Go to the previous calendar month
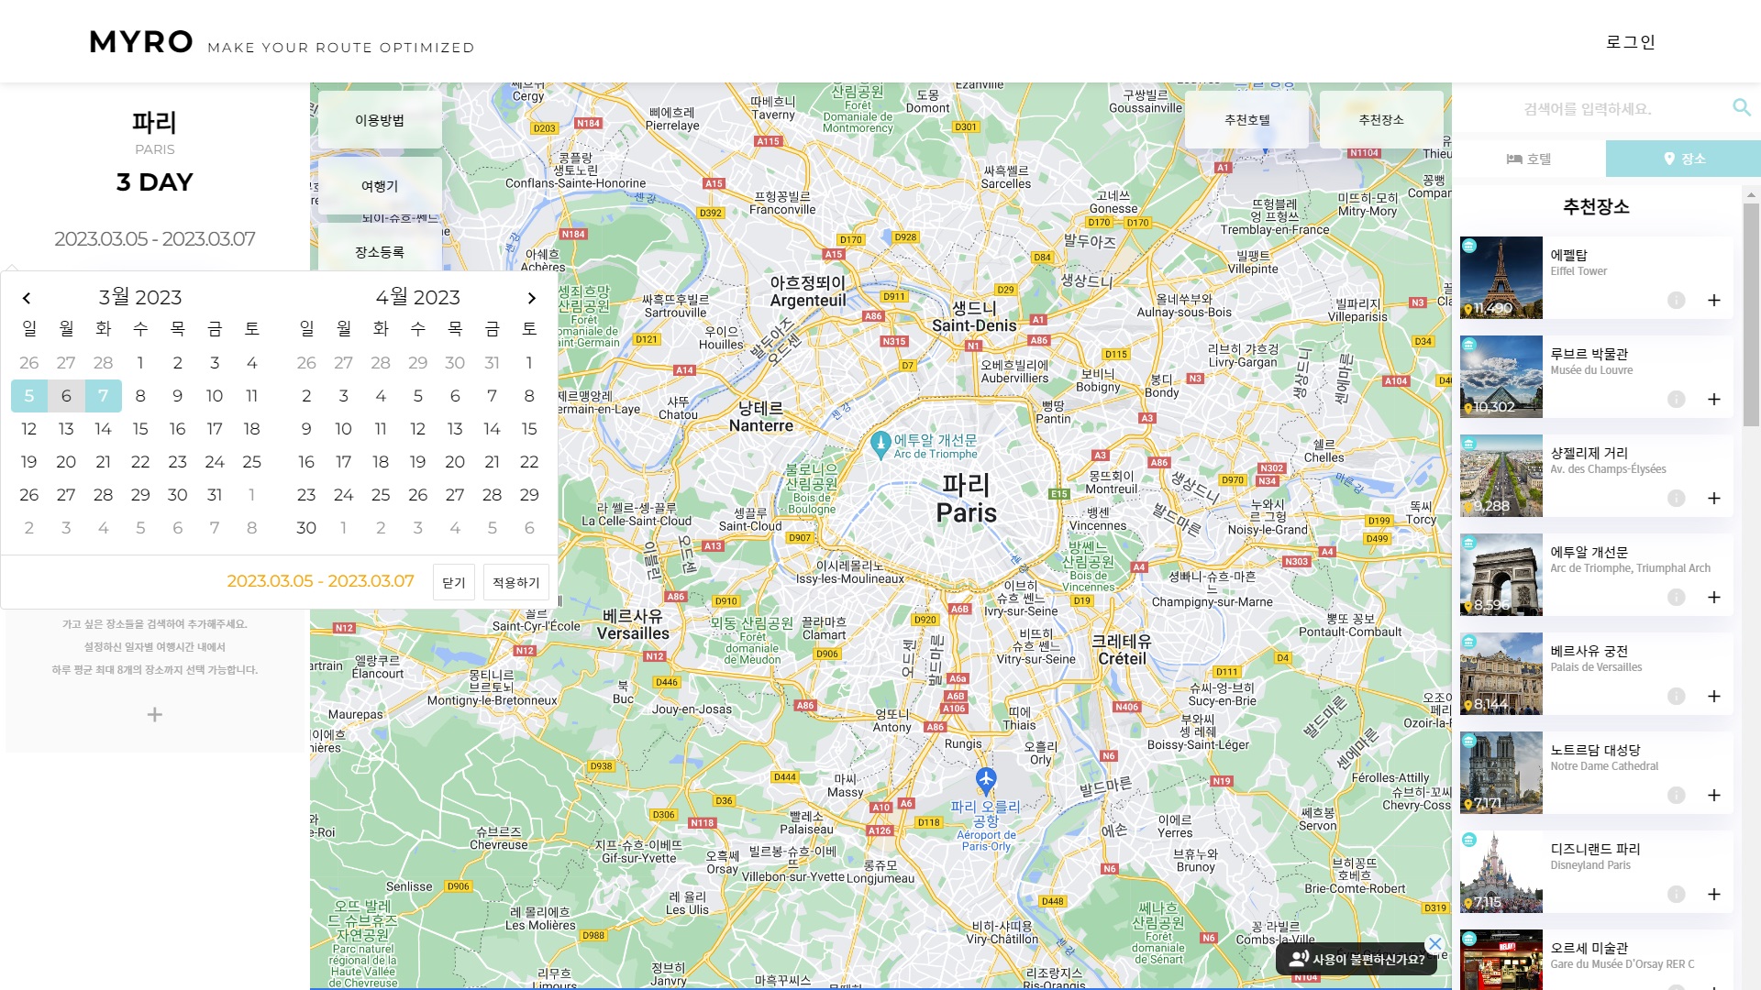The width and height of the screenshot is (1761, 990). [27, 298]
